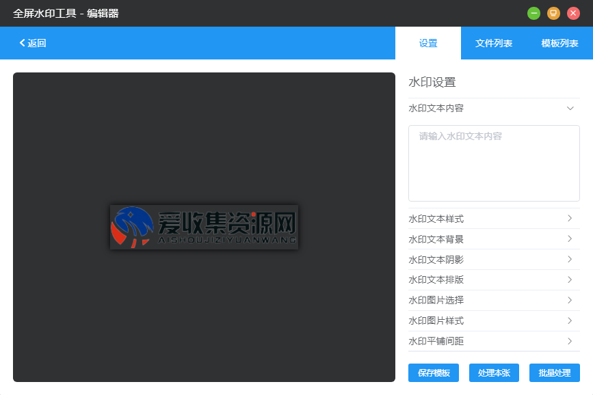Viewport: 593px width, 395px height.
Task: Open the 水印图片选择 settings
Action: (494, 300)
